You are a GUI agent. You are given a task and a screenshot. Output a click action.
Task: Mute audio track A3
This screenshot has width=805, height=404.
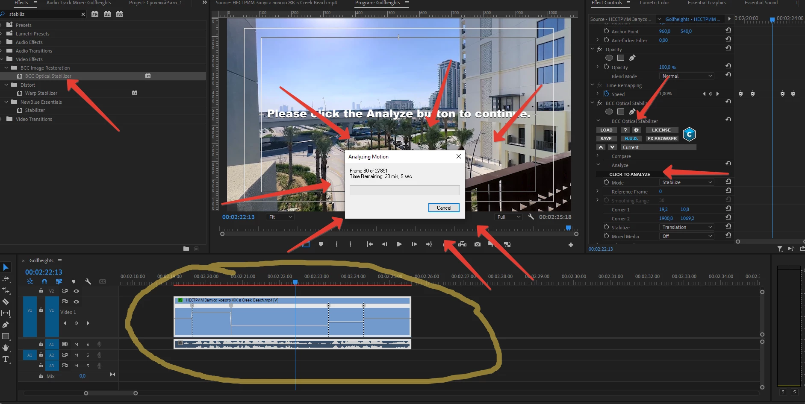(x=76, y=366)
